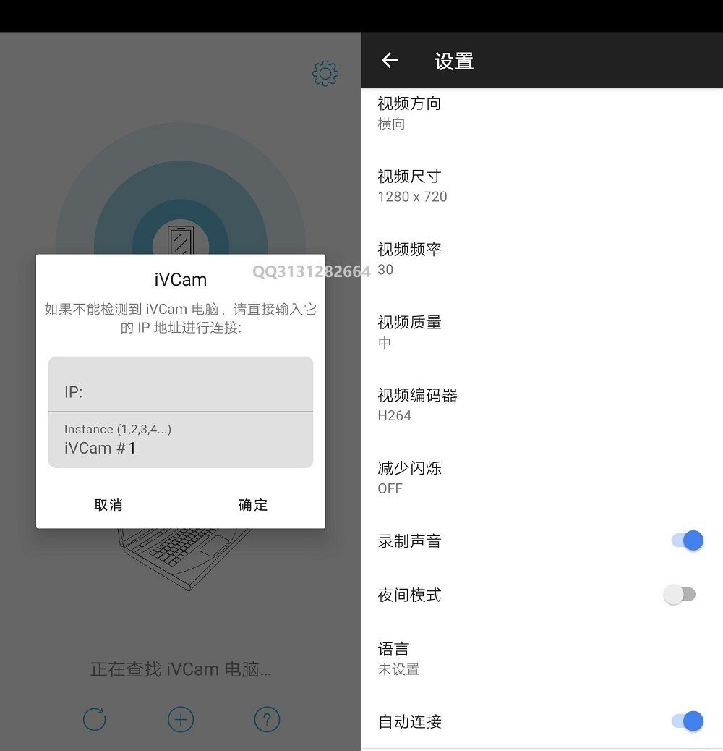The image size is (723, 751).
Task: Click the 设置 header title
Action: click(x=453, y=61)
